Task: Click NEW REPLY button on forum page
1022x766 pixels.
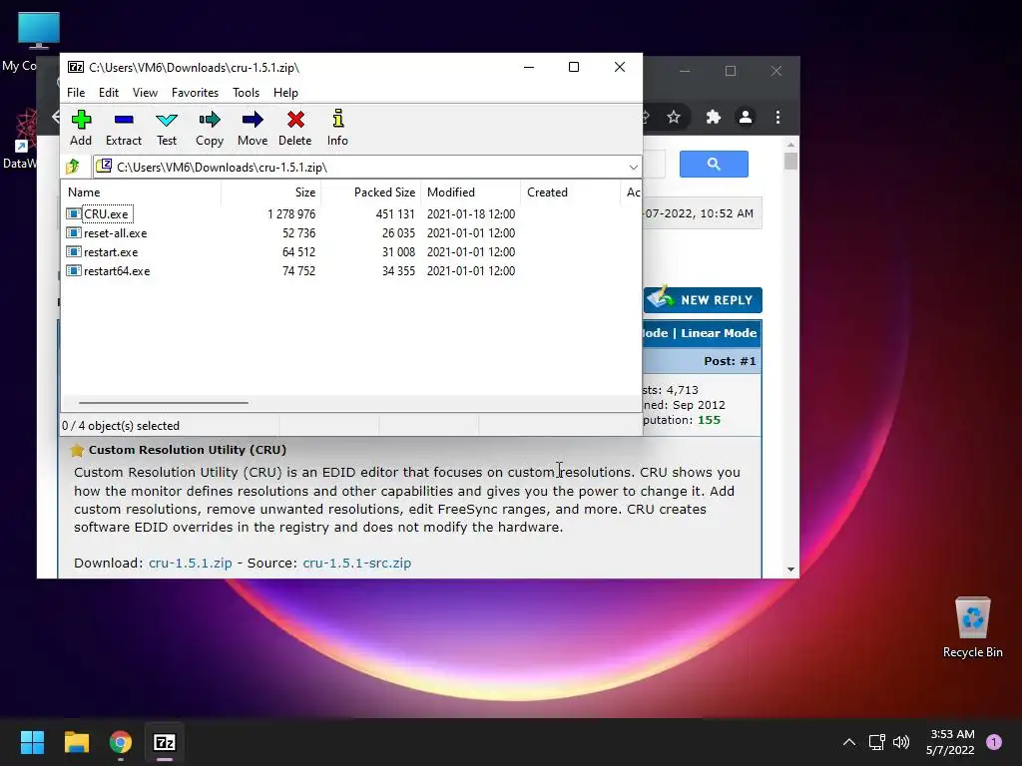Action: pyautogui.click(x=703, y=299)
